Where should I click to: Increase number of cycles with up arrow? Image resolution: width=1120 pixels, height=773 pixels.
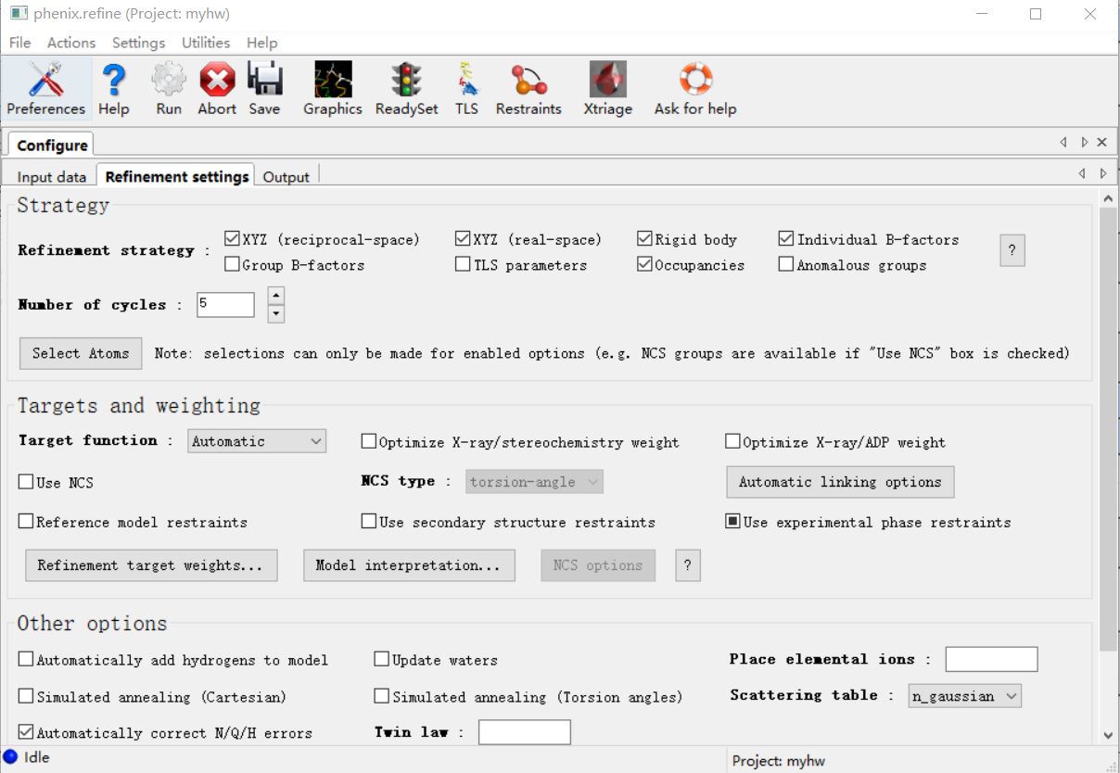(275, 296)
